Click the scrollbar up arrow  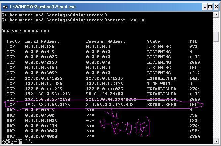216,16
